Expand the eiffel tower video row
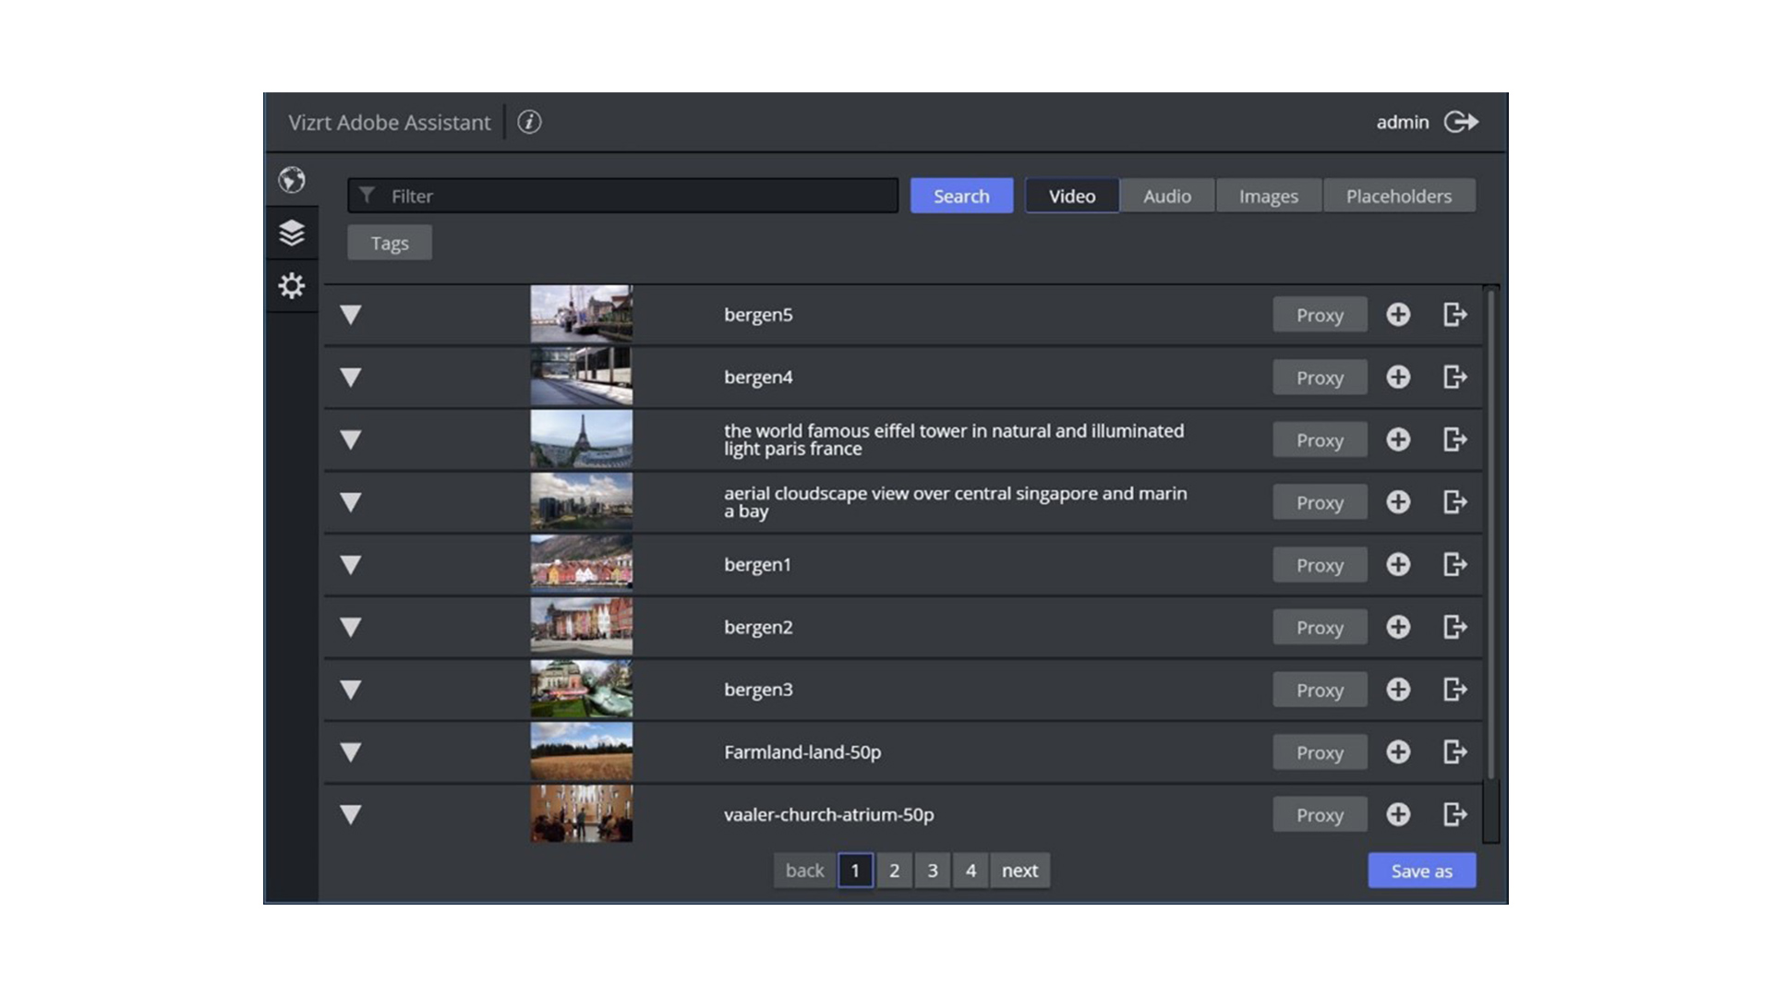 (350, 439)
